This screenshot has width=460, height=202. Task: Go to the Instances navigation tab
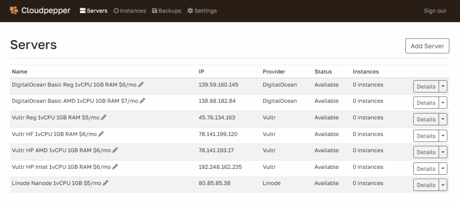[x=130, y=11]
